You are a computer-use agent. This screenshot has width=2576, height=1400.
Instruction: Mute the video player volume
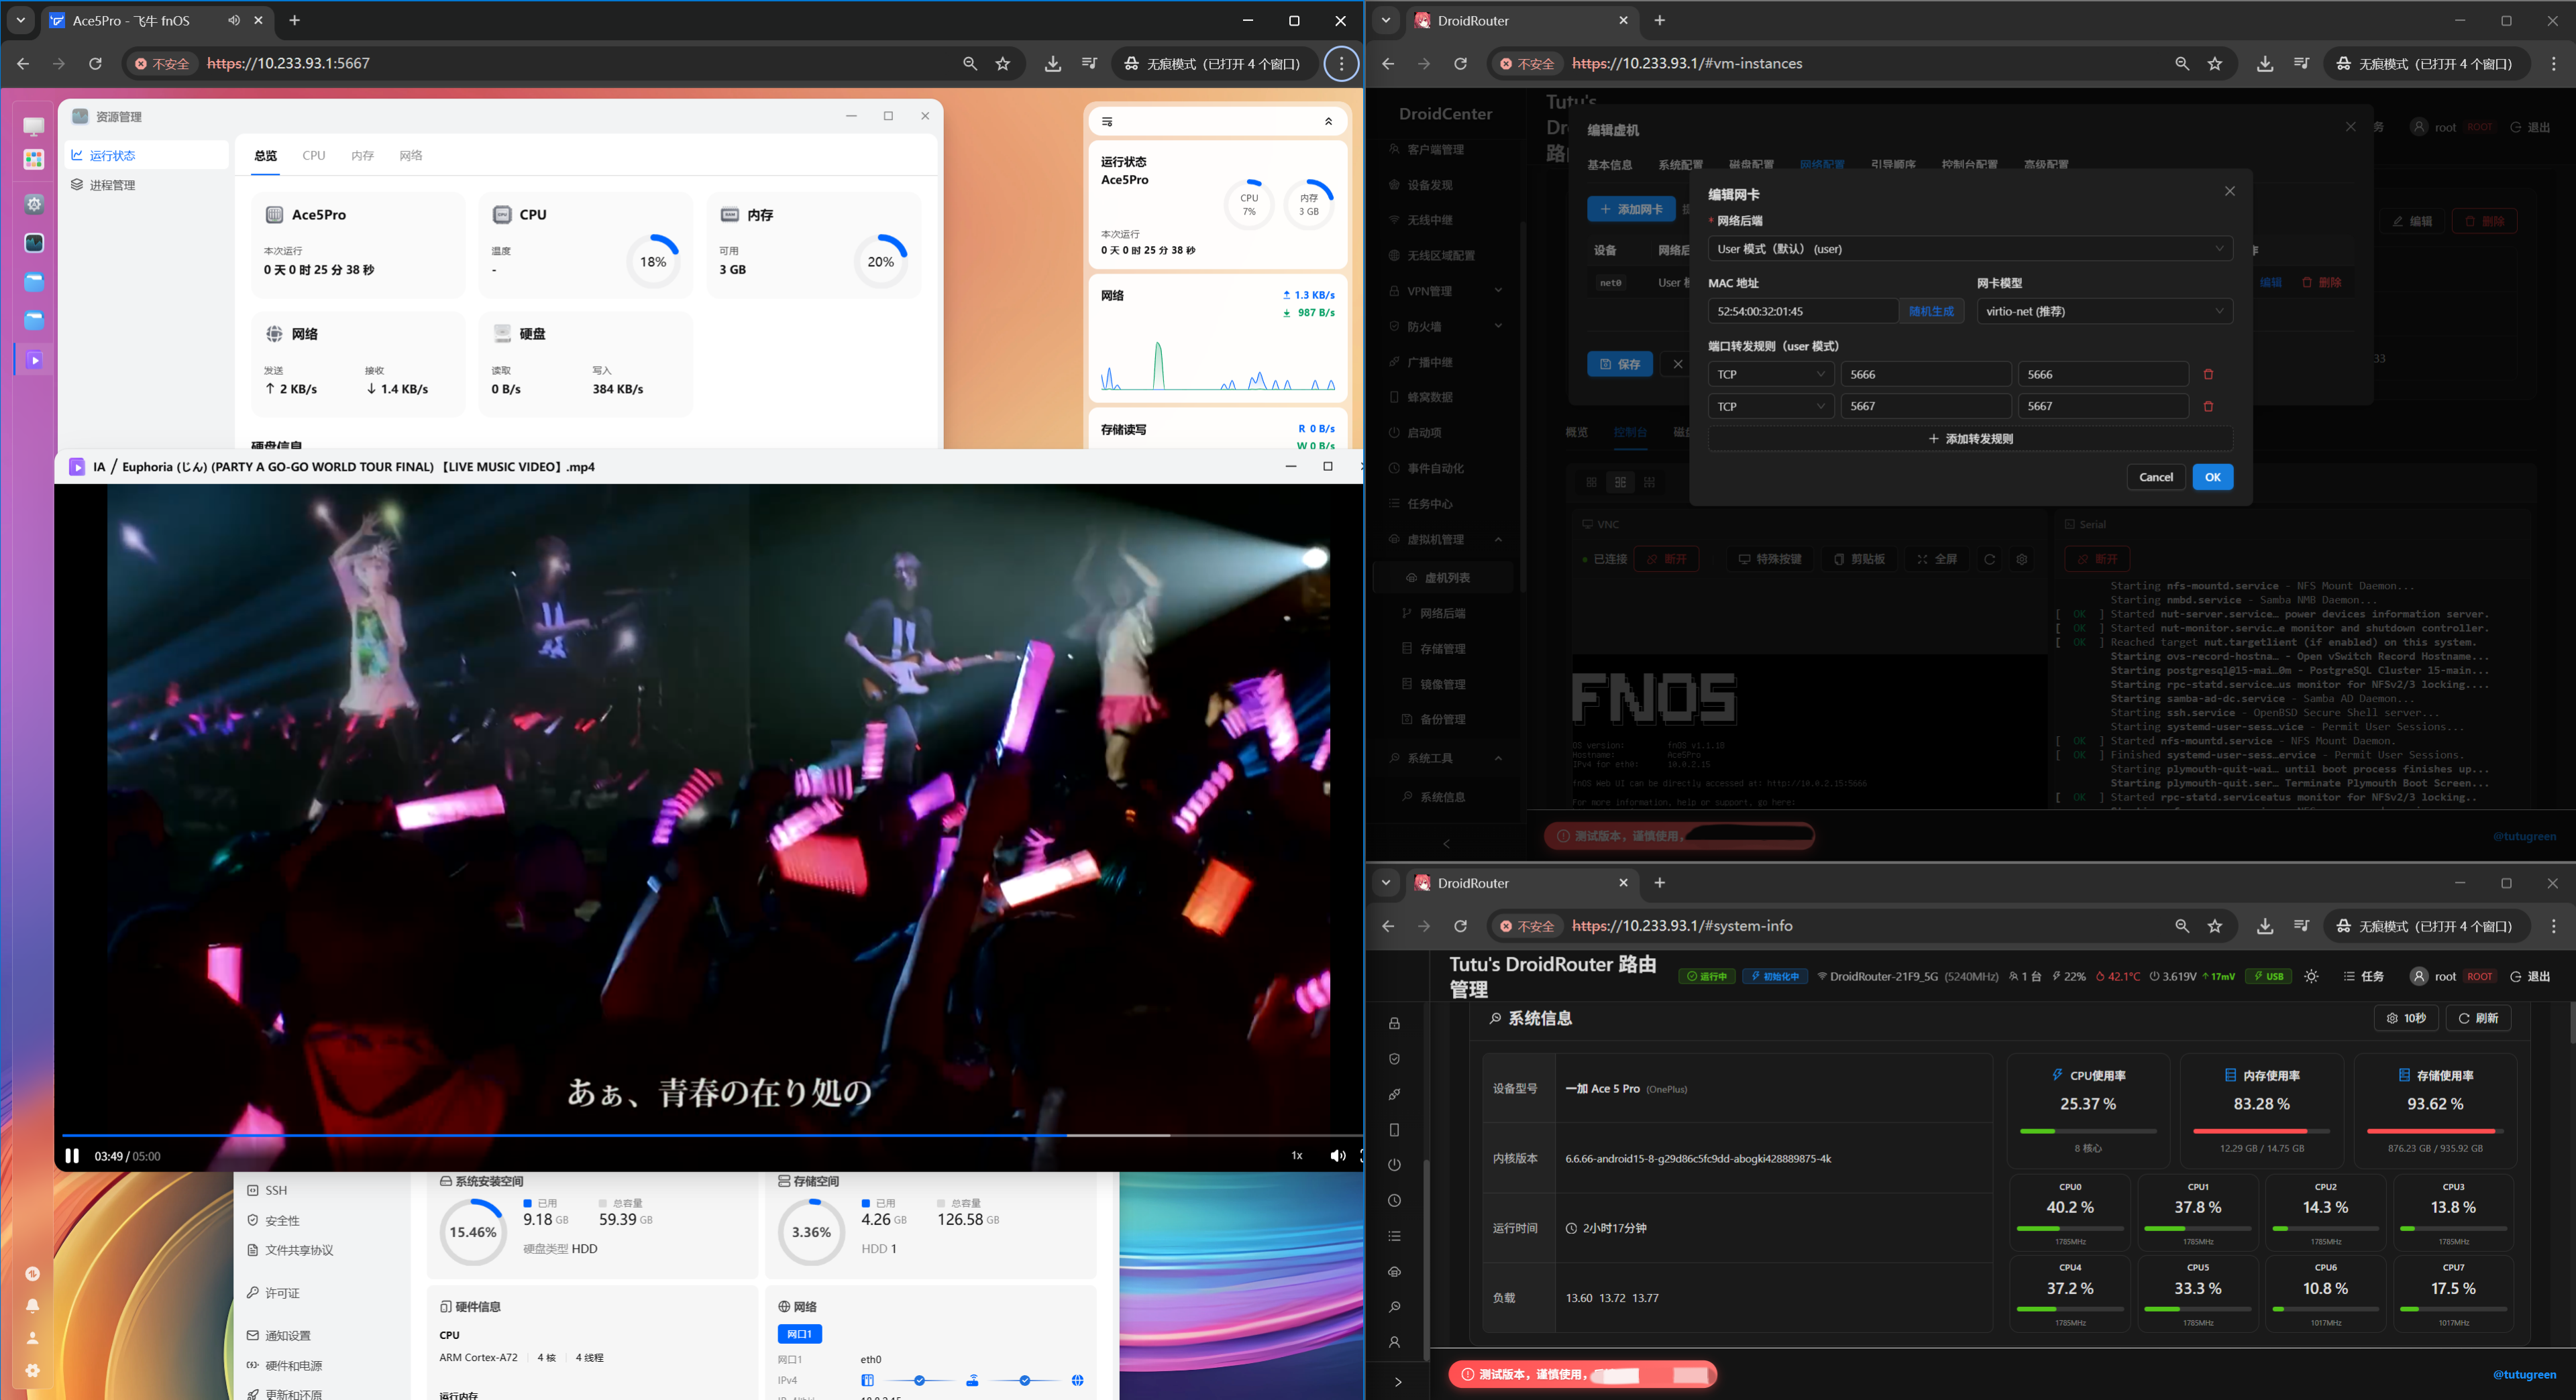point(1337,1155)
